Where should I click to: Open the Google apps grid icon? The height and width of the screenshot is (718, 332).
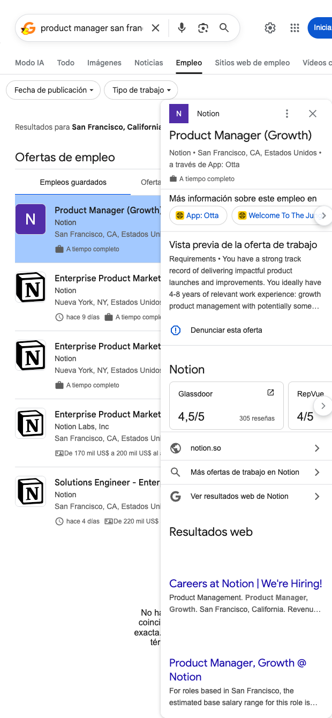point(295,28)
